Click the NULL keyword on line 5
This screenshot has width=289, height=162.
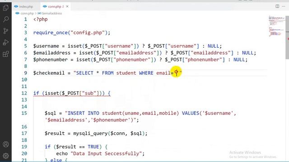(214, 46)
